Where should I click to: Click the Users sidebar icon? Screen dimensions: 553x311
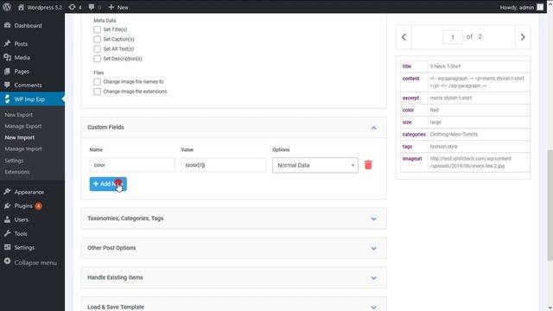click(8, 219)
